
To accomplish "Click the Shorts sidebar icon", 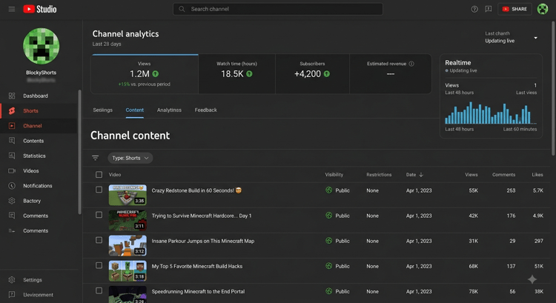I will [12, 110].
